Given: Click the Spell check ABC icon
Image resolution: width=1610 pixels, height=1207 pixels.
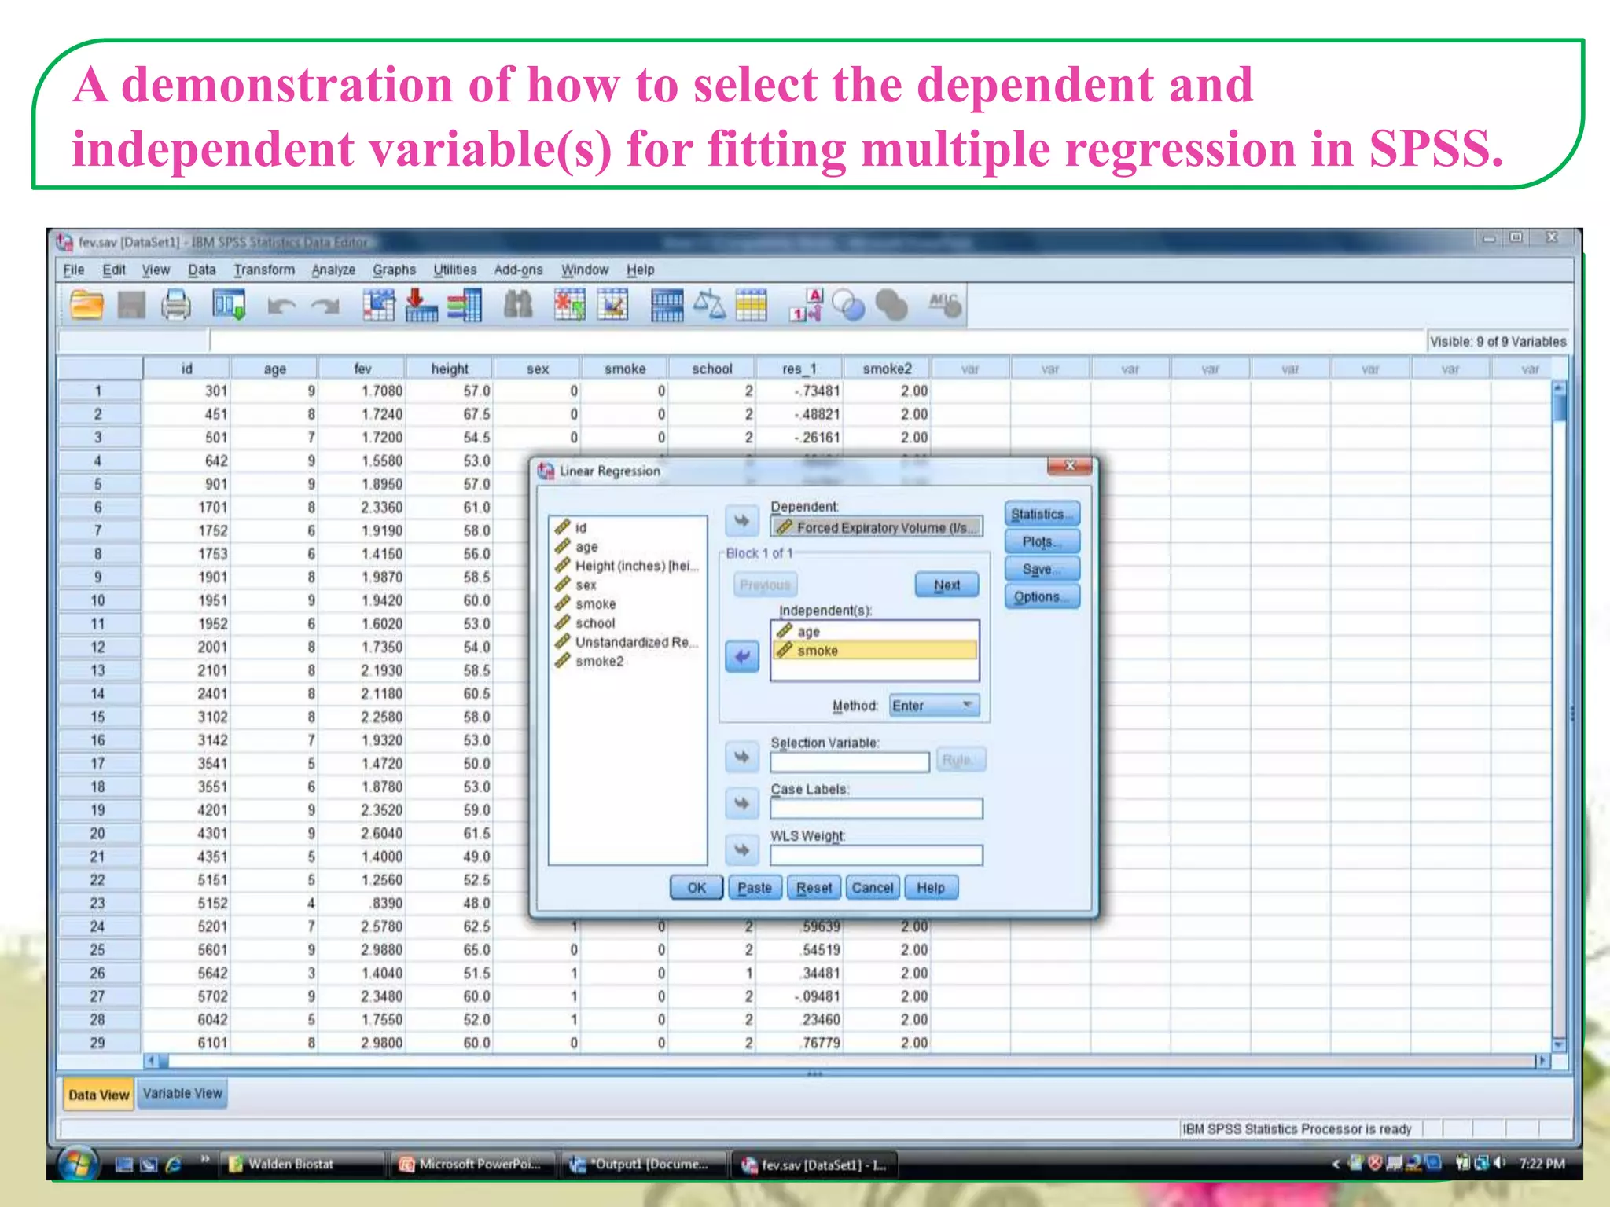Looking at the screenshot, I should [x=944, y=306].
